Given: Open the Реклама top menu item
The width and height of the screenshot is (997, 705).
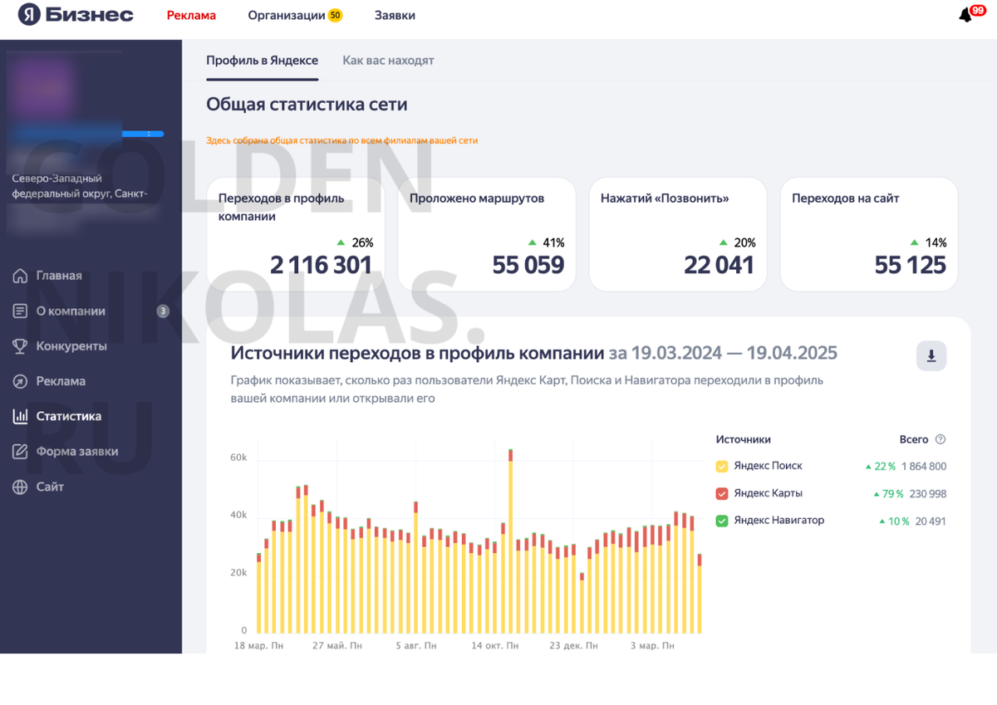Looking at the screenshot, I should click(x=191, y=15).
